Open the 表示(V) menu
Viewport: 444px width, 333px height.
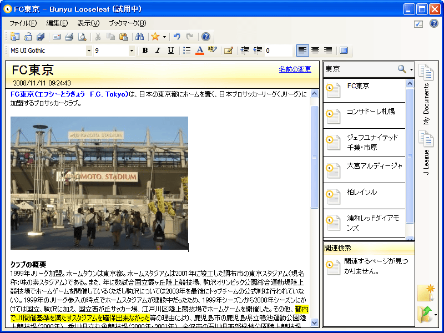pos(88,23)
